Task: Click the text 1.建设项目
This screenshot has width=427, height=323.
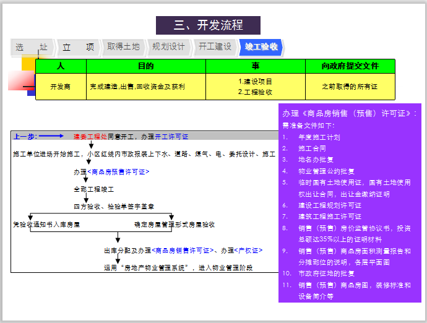Action: coord(255,82)
